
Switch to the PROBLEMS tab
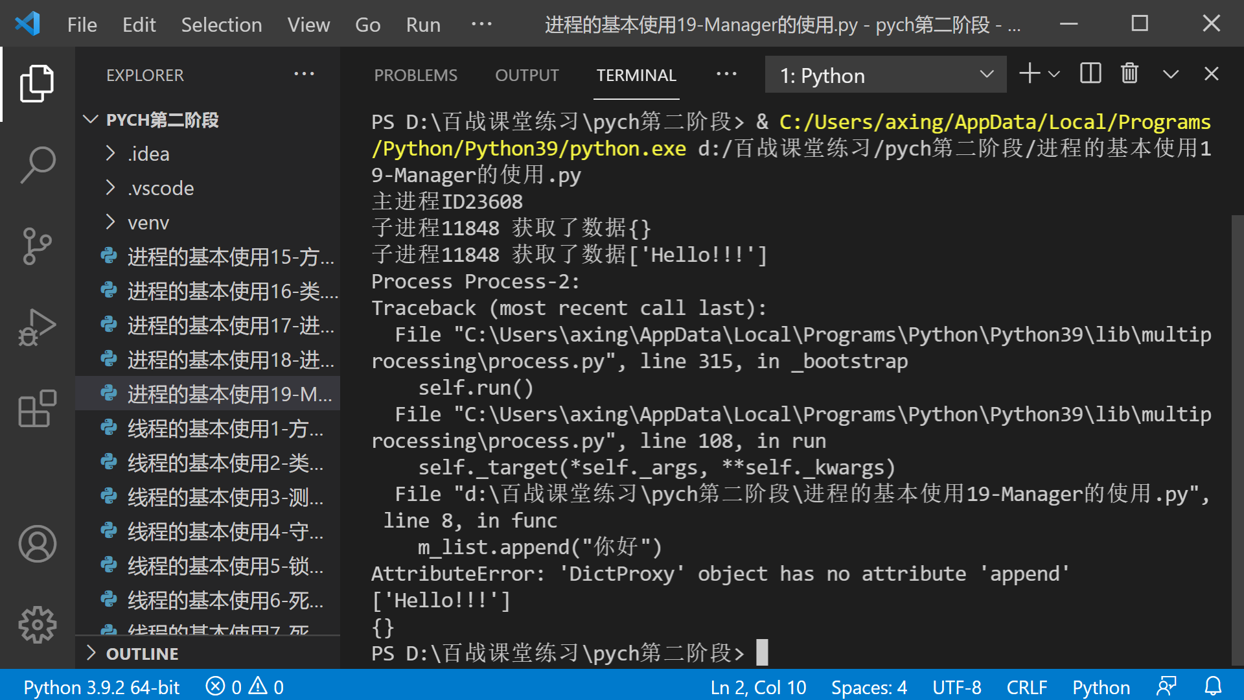(x=415, y=75)
